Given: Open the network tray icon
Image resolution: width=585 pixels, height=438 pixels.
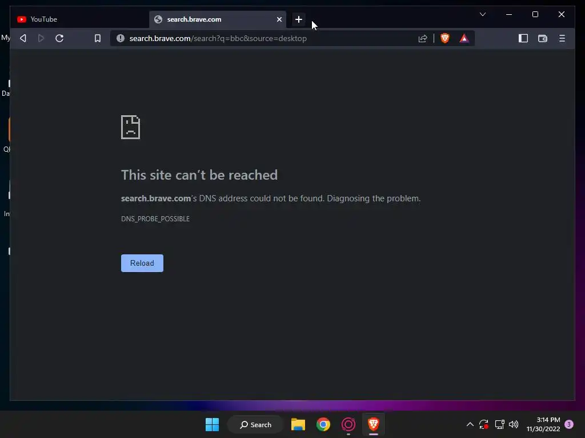Looking at the screenshot, I should pyautogui.click(x=499, y=424).
